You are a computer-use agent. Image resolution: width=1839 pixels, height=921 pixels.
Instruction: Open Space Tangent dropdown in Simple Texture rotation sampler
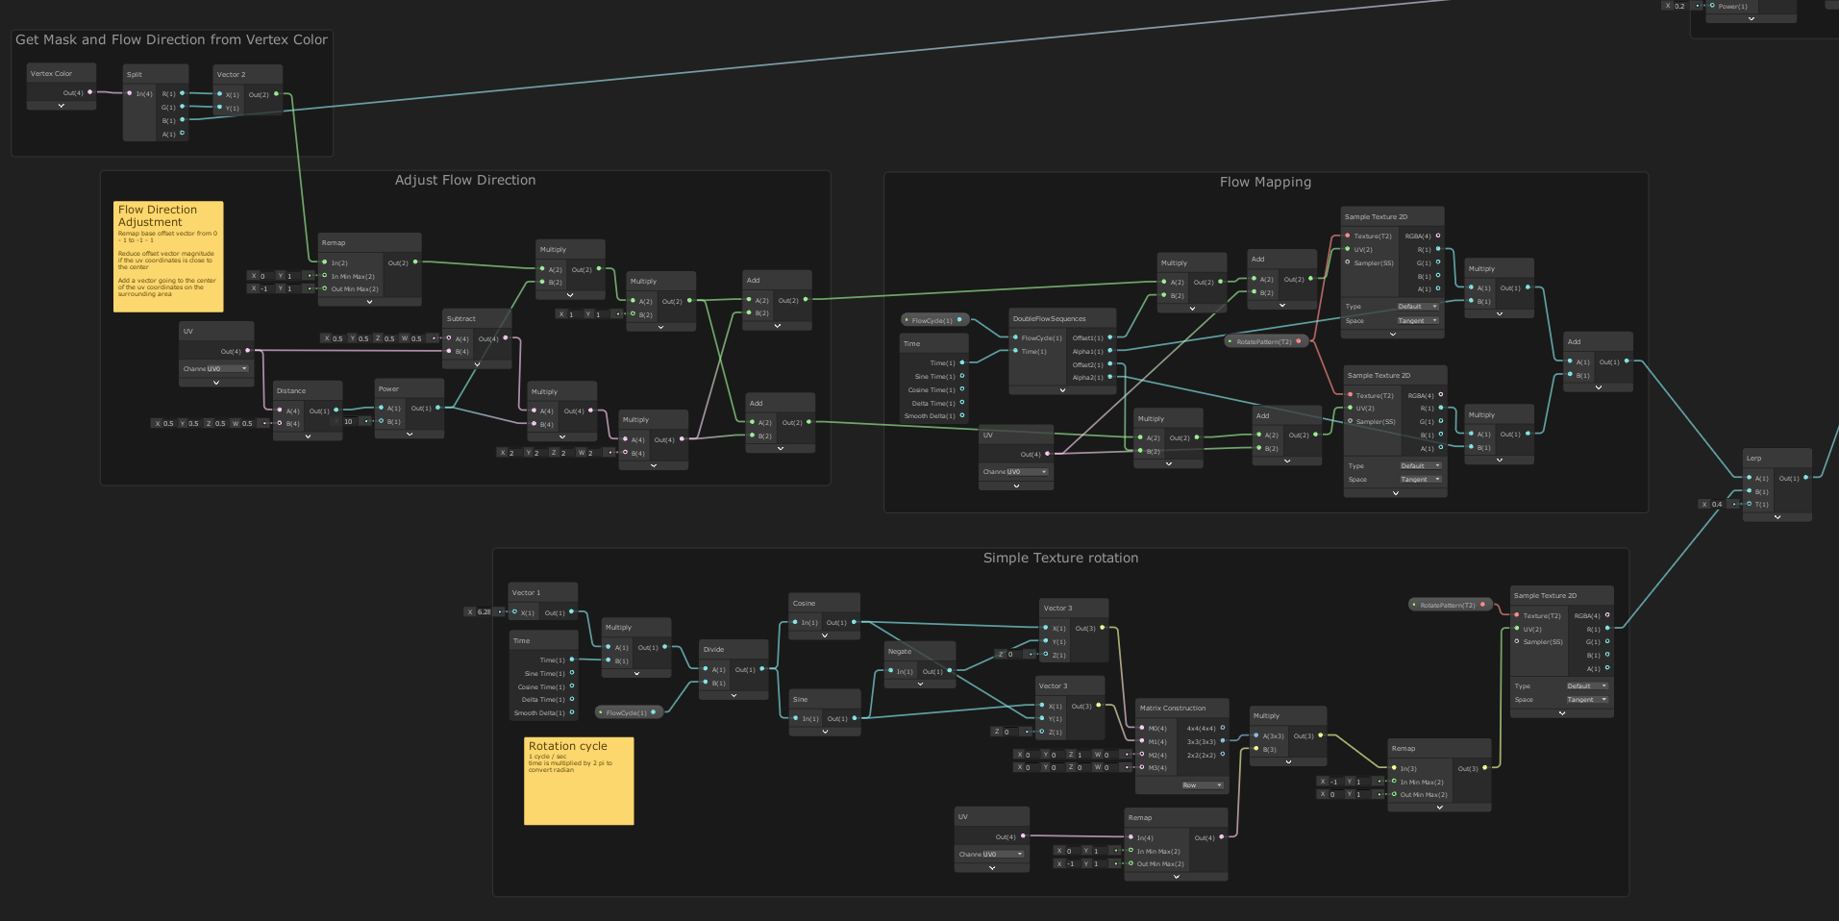click(1586, 699)
